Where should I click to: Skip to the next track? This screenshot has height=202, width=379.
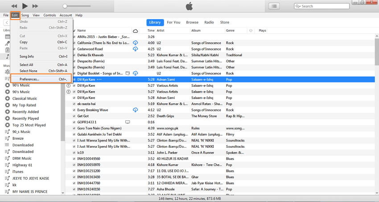coord(35,6)
